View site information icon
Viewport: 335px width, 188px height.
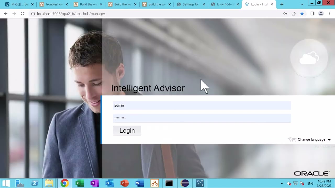(33, 14)
